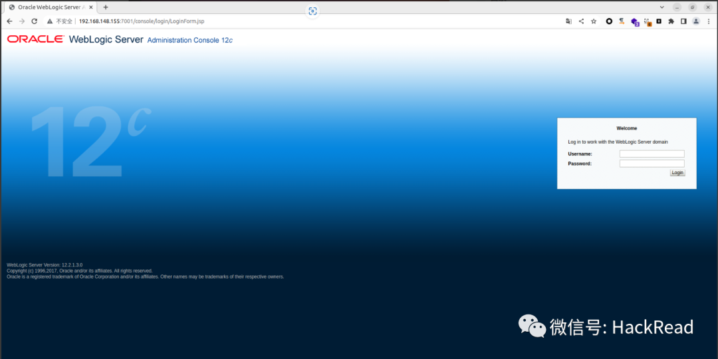Open the black circle extension
Viewport: 718px width, 359px height.
coord(609,21)
